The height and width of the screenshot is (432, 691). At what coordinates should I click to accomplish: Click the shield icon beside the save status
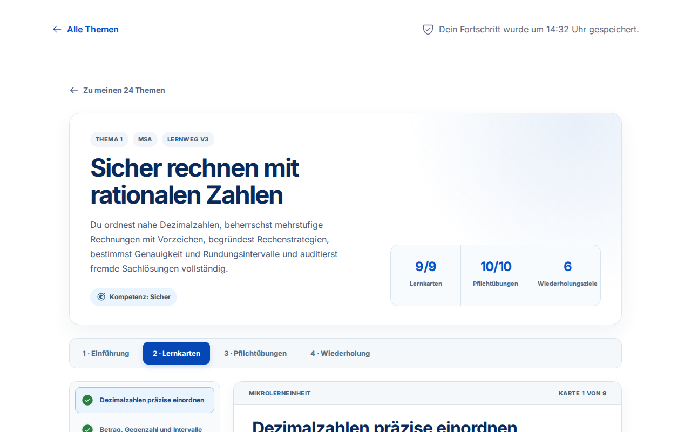tap(428, 29)
